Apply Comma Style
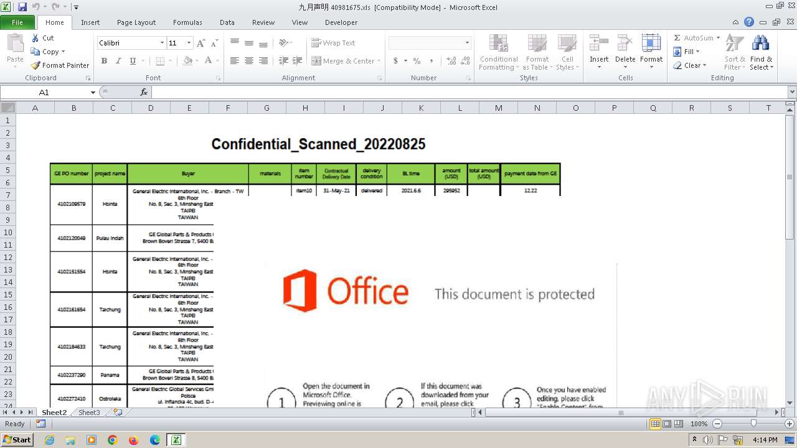 [432, 61]
